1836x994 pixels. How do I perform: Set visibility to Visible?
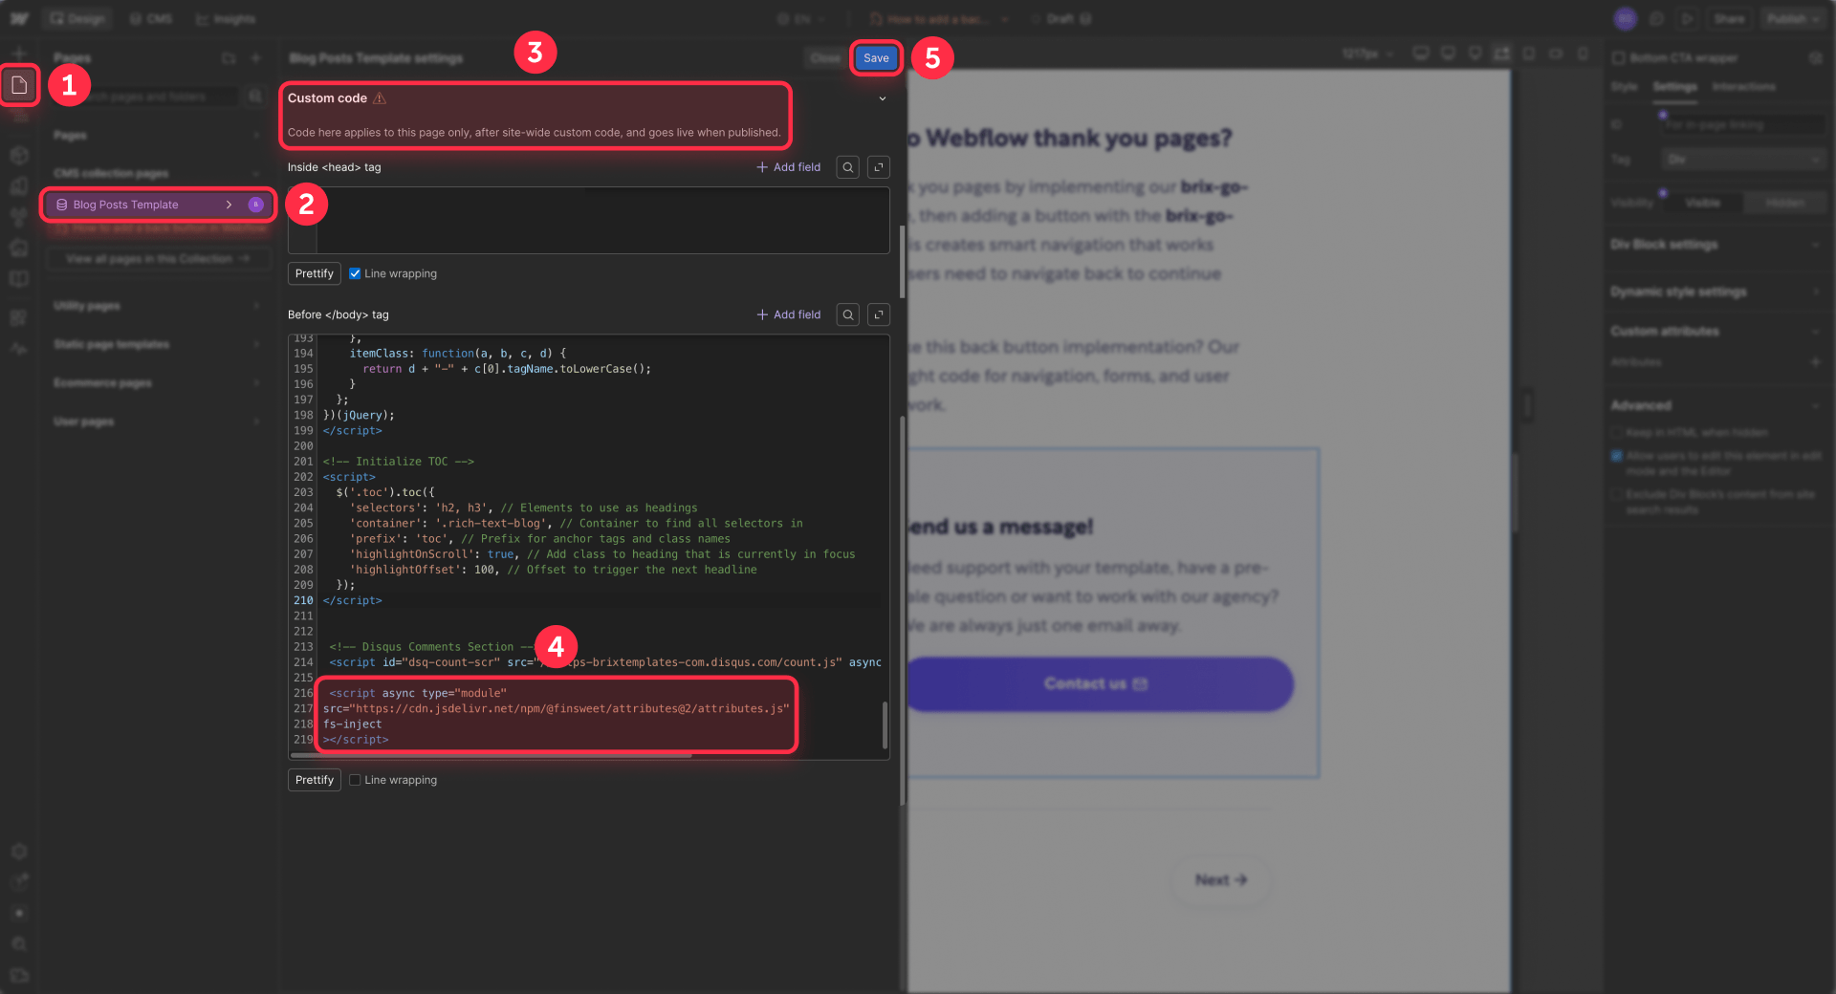pos(1702,203)
